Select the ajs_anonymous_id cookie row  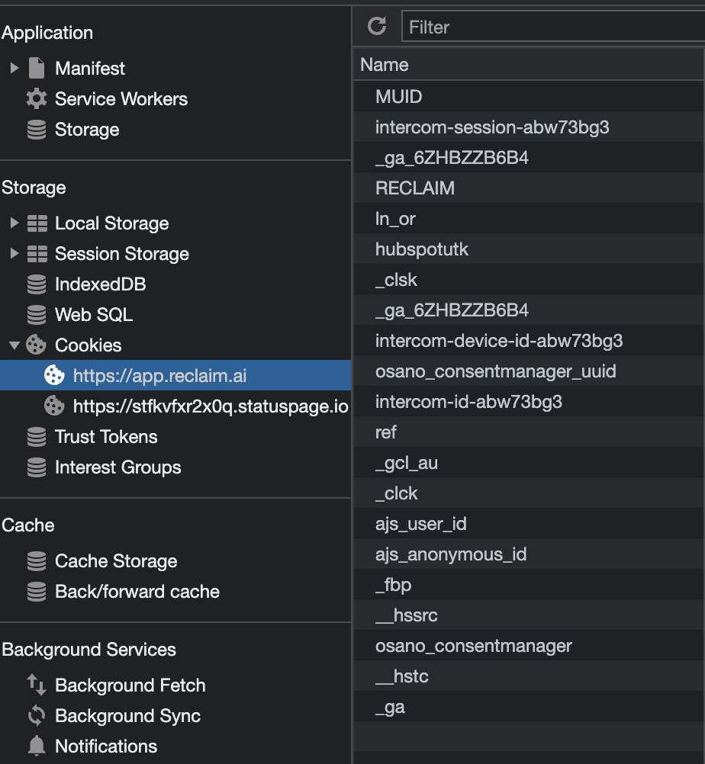click(529, 554)
